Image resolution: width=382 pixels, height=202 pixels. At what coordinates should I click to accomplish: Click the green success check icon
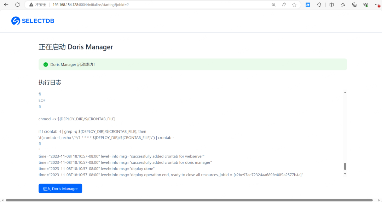point(46,65)
